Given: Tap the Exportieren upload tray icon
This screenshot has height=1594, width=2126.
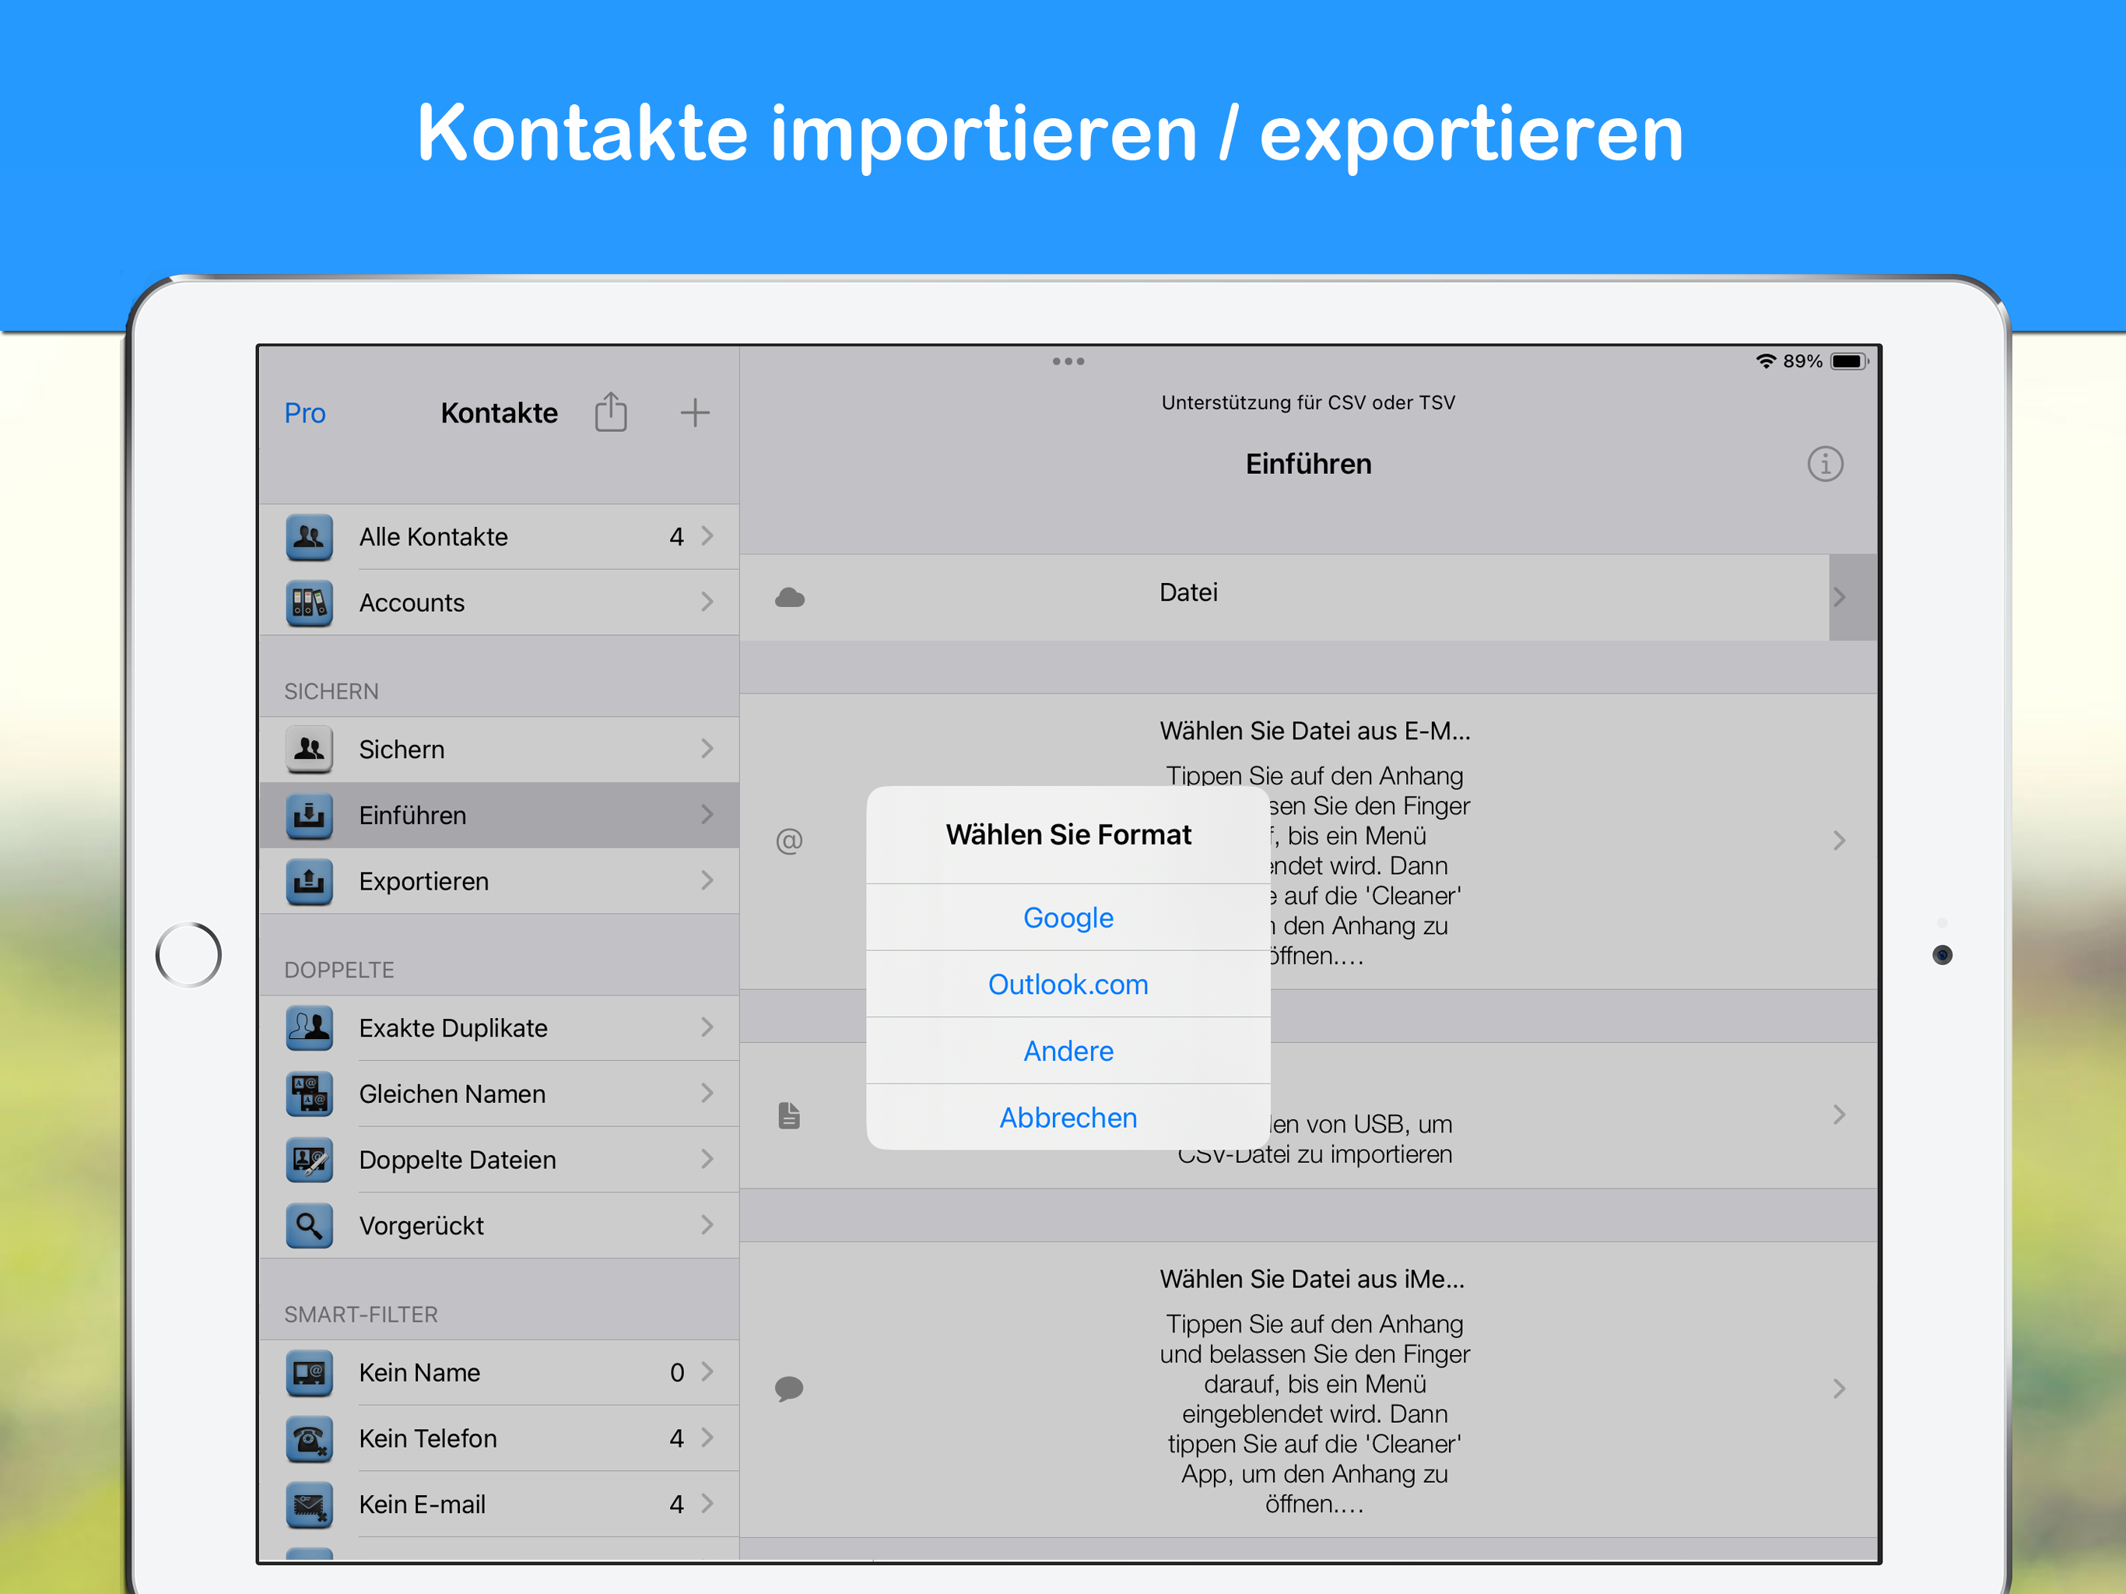Looking at the screenshot, I should pos(310,880).
